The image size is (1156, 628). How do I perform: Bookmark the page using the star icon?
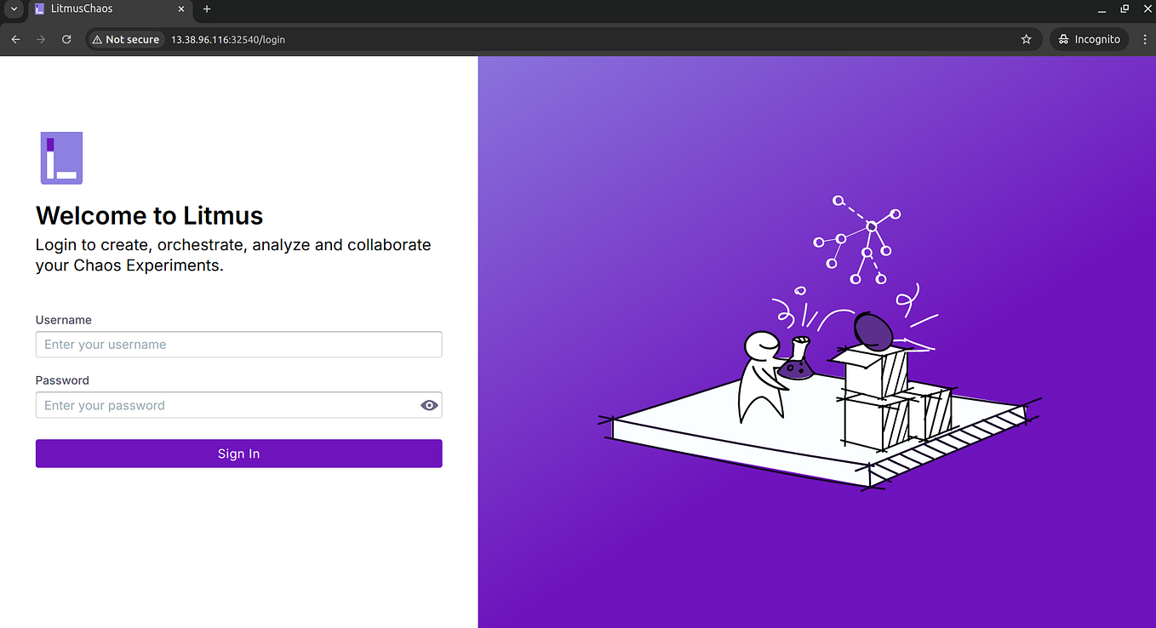tap(1026, 38)
